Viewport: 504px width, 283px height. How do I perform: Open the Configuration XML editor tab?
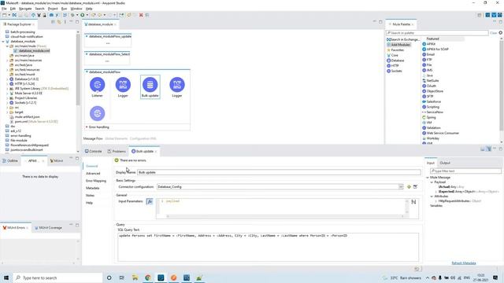[x=143, y=138]
